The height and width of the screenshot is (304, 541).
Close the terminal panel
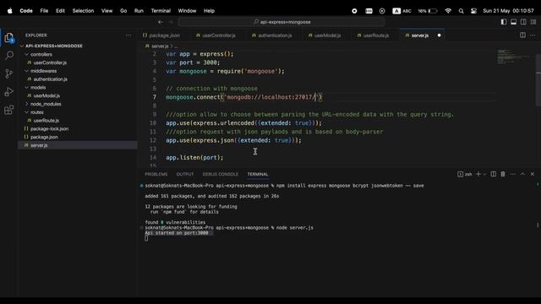click(532, 174)
